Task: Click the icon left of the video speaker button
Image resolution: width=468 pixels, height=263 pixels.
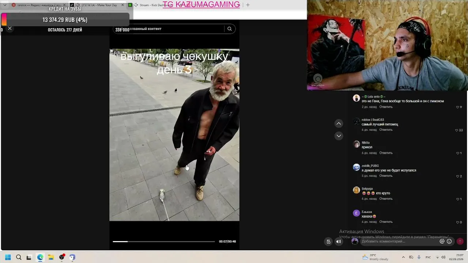Action: click(328, 241)
